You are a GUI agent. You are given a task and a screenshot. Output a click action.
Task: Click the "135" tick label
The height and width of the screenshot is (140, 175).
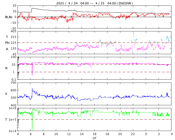tap(13, 49)
